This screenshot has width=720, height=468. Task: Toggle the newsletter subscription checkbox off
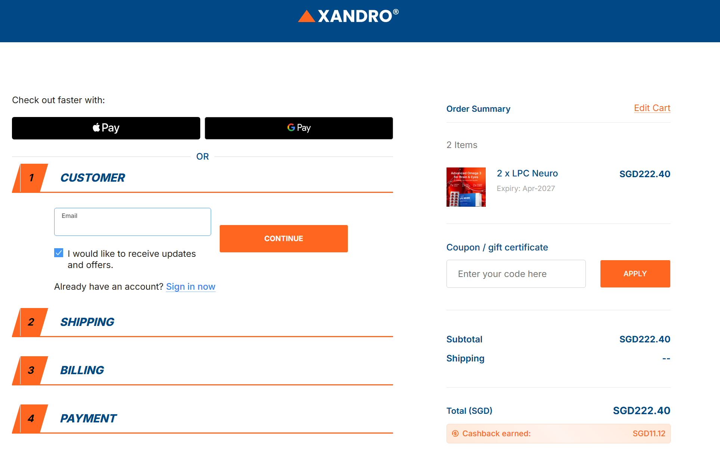(x=59, y=253)
